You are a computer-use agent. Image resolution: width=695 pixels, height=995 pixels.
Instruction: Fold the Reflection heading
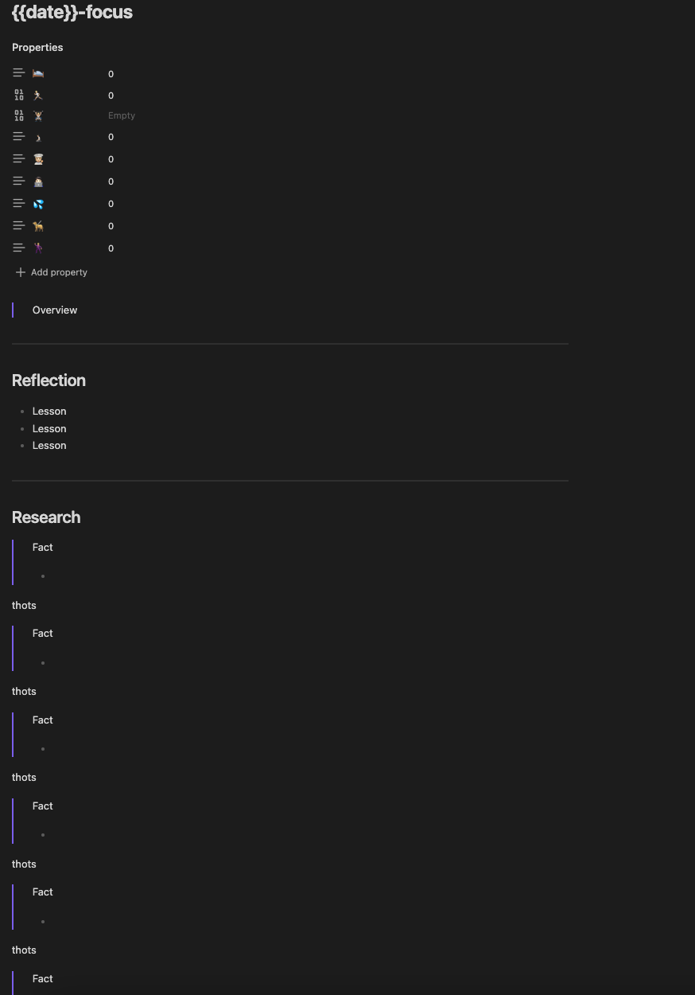(x=49, y=380)
